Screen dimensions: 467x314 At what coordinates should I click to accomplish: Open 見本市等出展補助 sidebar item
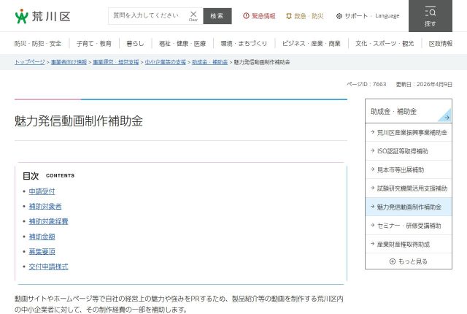[409, 170]
